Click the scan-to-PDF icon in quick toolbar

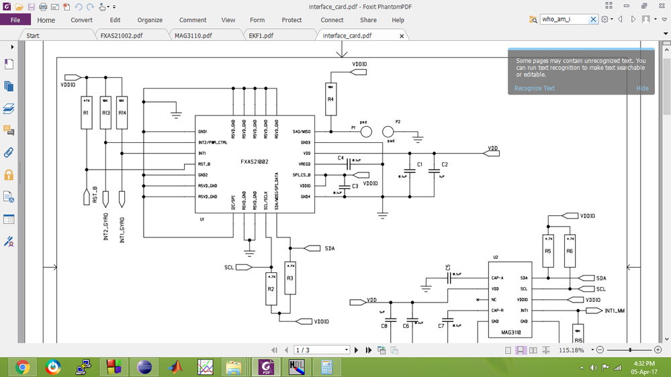(55, 7)
